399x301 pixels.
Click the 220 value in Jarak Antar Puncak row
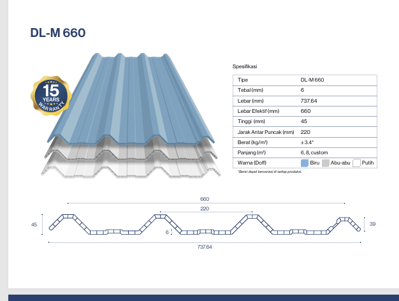pos(305,132)
